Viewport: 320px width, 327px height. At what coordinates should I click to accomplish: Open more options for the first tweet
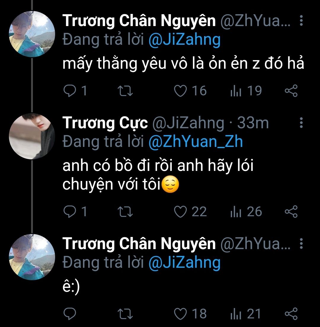click(x=301, y=21)
